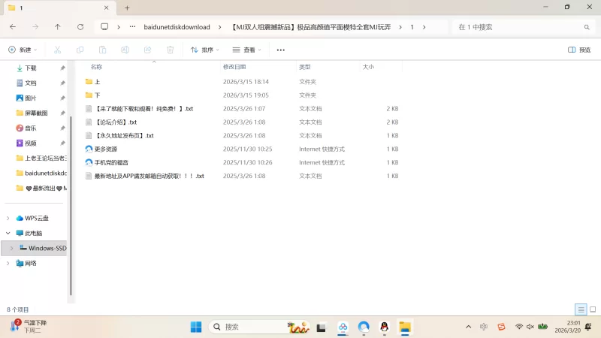Screen dimensions: 601x338
Task: Click baidunetdiskdownload in the address breadcrumb
Action: pos(177,26)
